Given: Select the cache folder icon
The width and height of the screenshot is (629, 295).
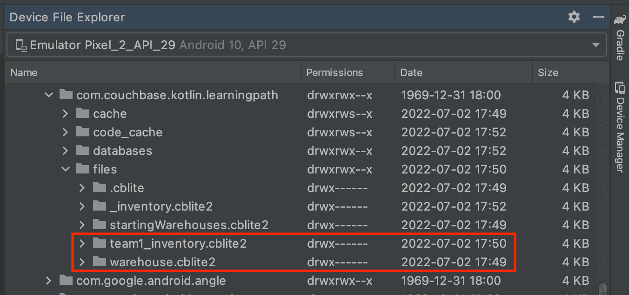Looking at the screenshot, I should point(83,114).
